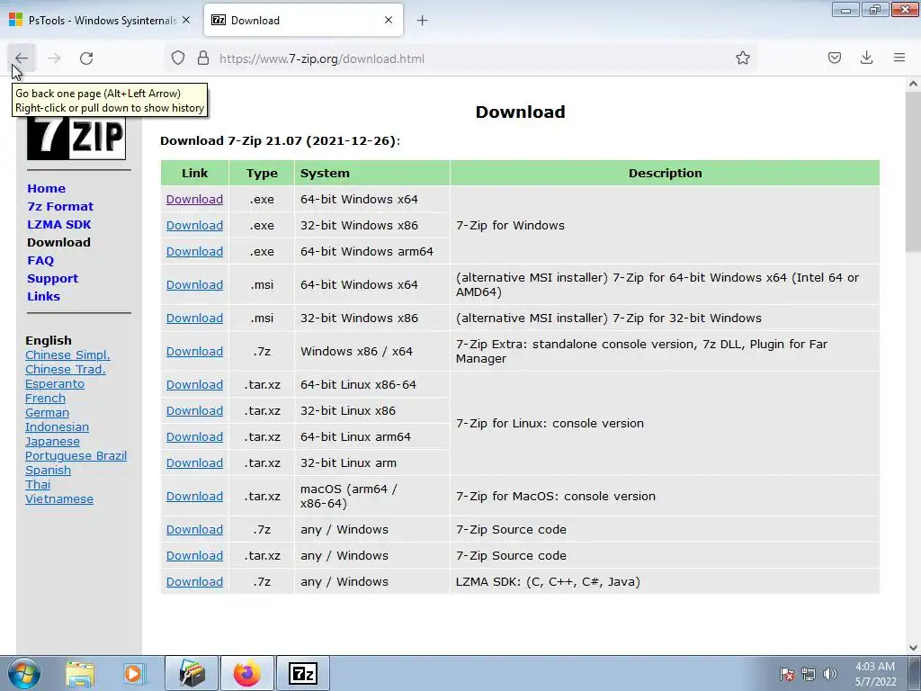Open Windows Explorer from the taskbar
This screenshot has height=691, width=921.
click(x=80, y=673)
